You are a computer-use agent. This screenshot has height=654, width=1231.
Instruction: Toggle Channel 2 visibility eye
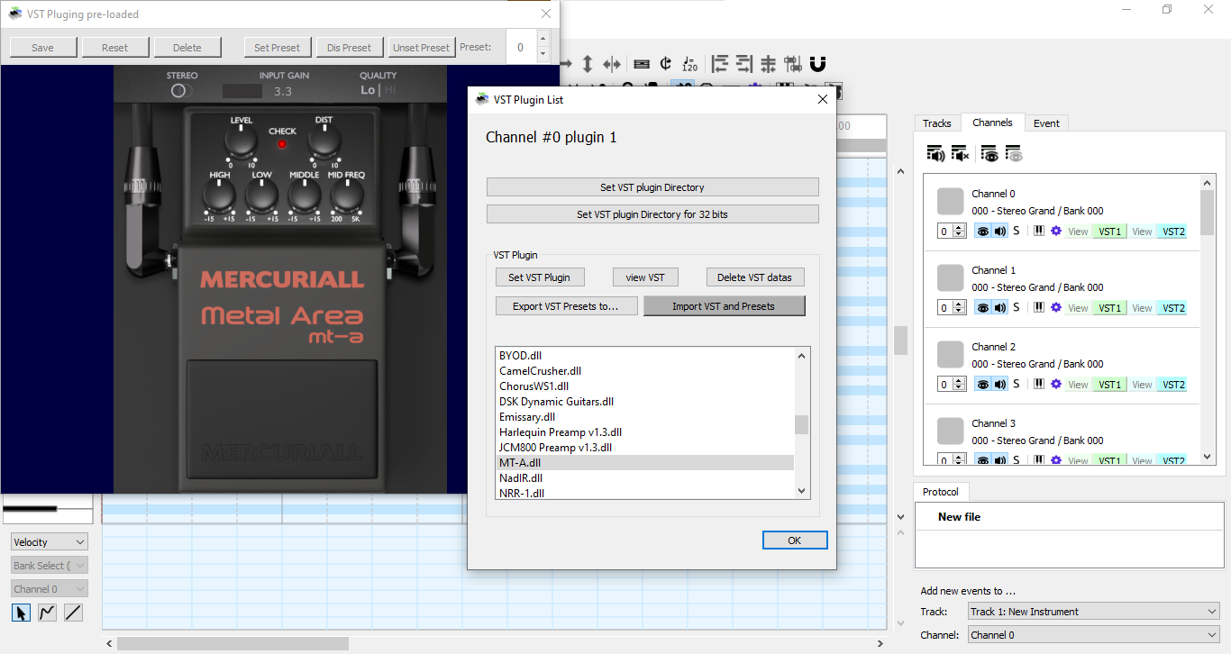(x=983, y=385)
